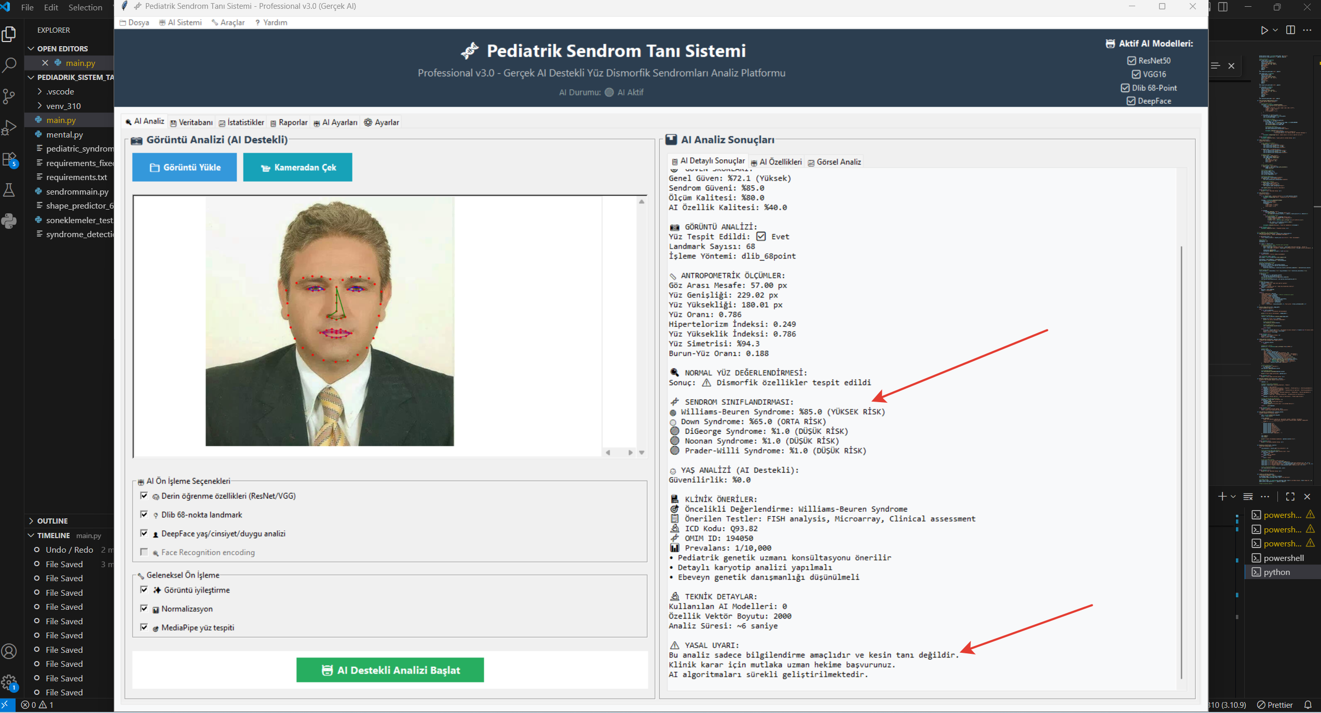
Task: Collapse the OPEN EDITORS section
Action: click(62, 48)
